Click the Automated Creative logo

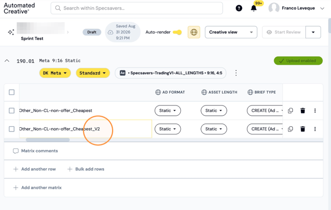(19, 8)
